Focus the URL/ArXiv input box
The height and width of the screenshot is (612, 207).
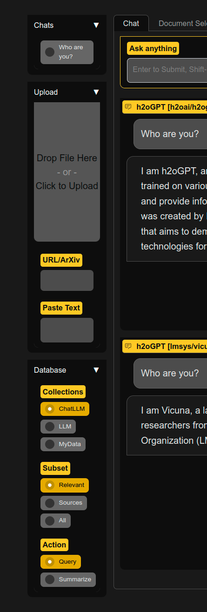[x=67, y=280]
